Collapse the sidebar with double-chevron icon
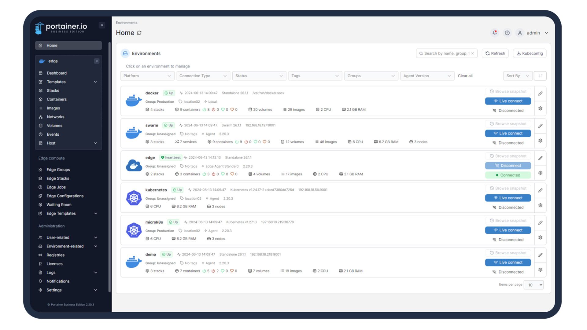 pos(102,25)
